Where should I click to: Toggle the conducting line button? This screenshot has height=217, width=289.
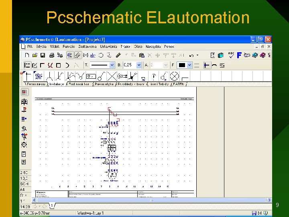[x=207, y=66]
